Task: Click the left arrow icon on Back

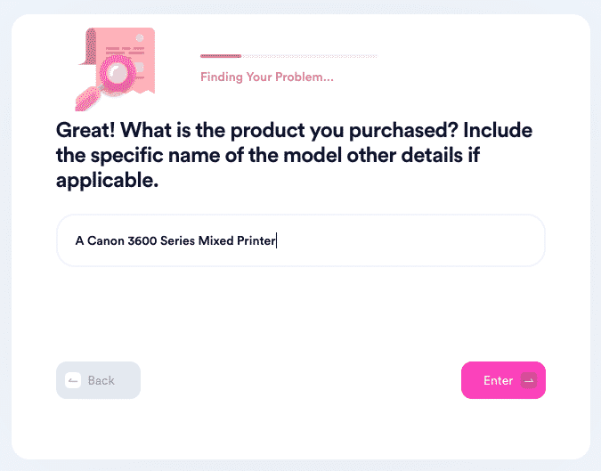Action: 73,380
